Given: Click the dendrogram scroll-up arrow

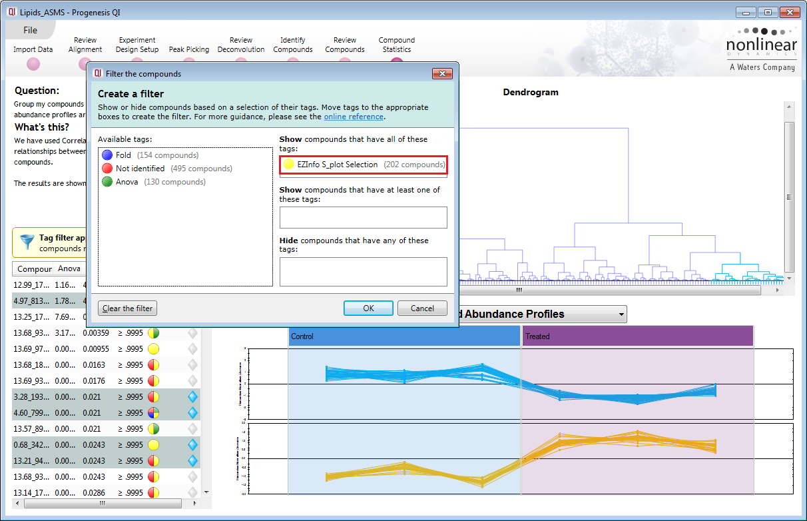Looking at the screenshot, I should pos(789,107).
